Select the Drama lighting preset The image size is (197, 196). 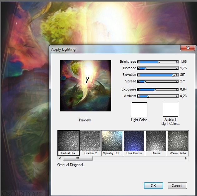[156, 143]
